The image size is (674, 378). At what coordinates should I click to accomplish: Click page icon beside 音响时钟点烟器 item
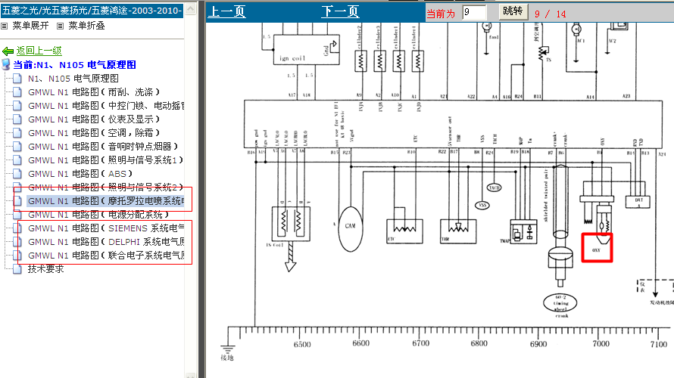pos(17,147)
